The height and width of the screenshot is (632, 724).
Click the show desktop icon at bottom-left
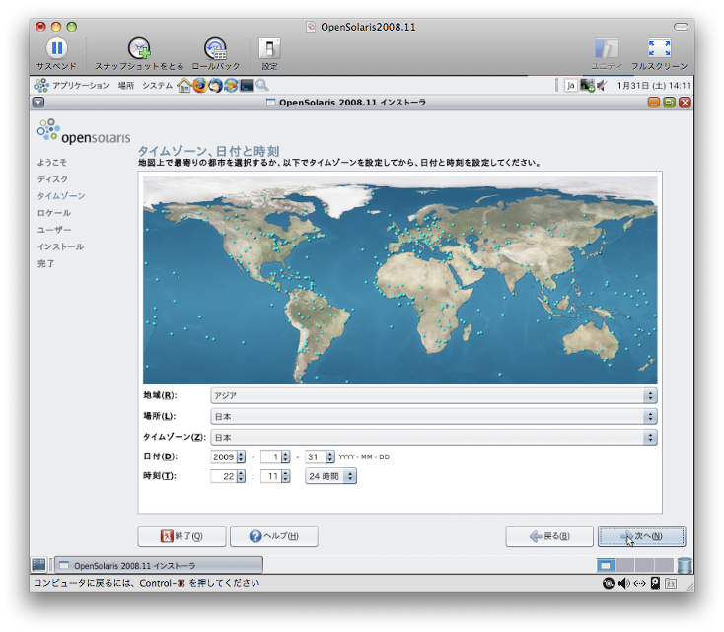coord(38,565)
